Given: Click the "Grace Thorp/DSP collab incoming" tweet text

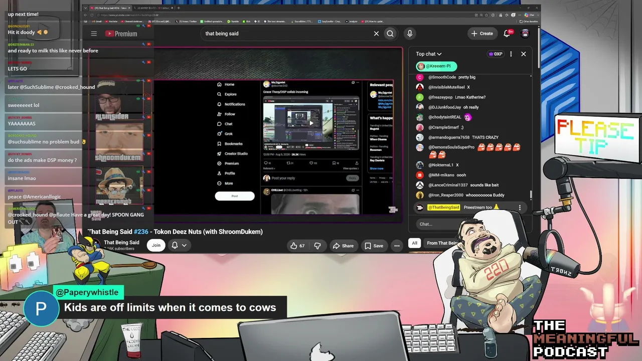Looking at the screenshot, I should 286,92.
